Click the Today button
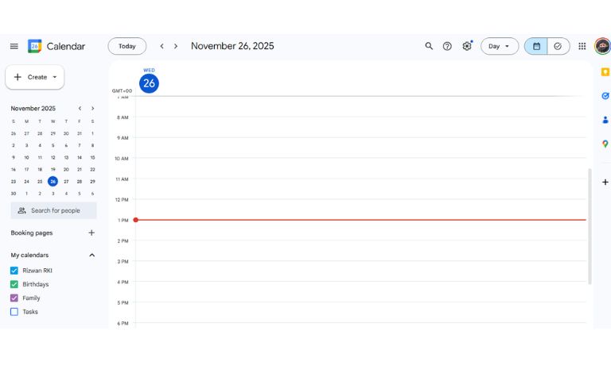Screen dimensions: 611x365 pyautogui.click(x=127, y=46)
